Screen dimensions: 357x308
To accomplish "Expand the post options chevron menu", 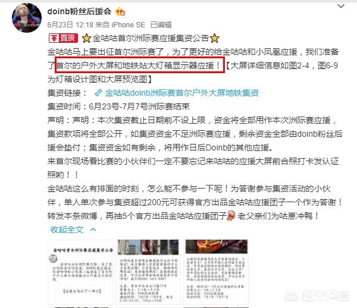I will pyautogui.click(x=340, y=6).
